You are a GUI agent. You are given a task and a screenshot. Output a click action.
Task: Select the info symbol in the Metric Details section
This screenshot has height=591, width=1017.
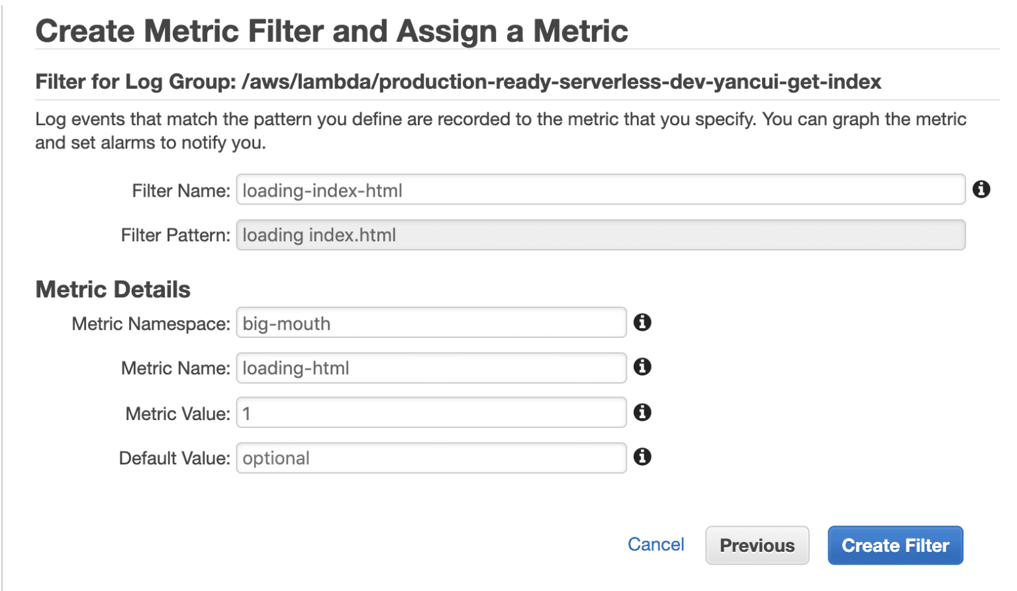click(642, 323)
